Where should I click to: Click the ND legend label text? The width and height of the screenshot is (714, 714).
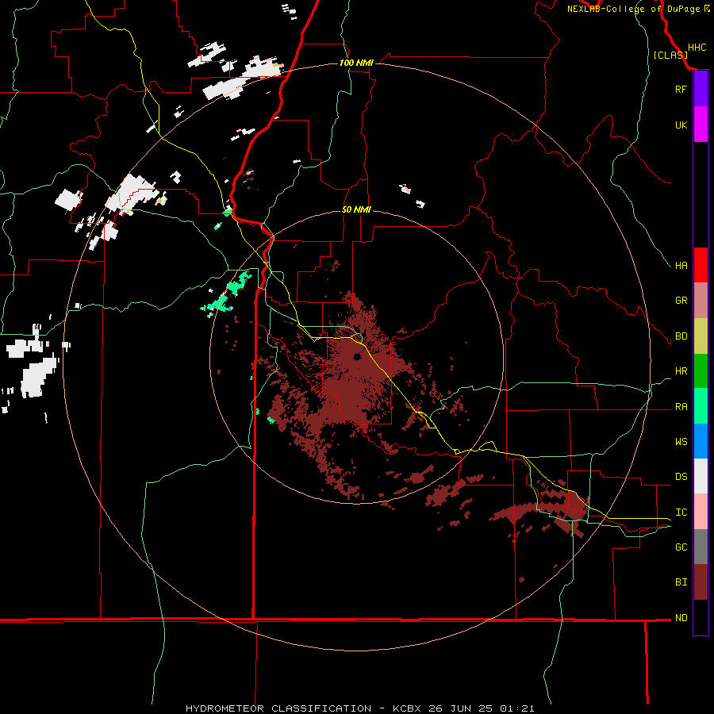(x=681, y=618)
